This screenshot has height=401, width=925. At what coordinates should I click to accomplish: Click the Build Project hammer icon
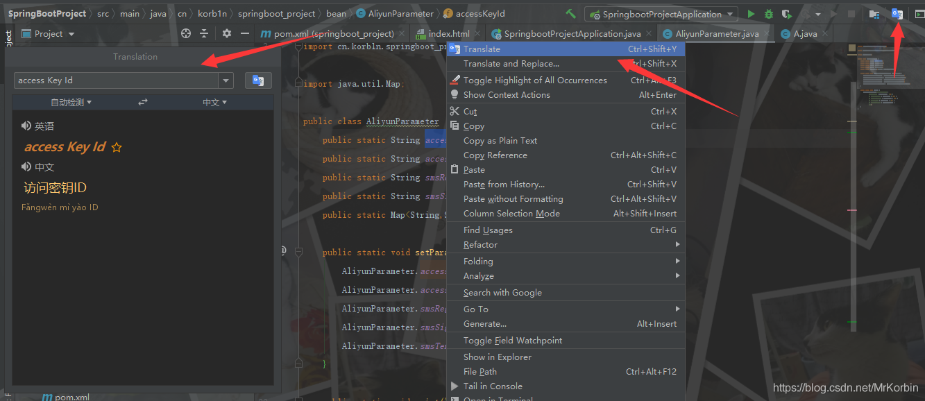coord(570,14)
